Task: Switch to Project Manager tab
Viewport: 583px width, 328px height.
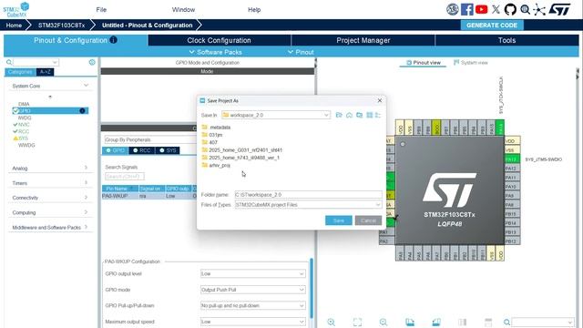Action: click(x=363, y=40)
